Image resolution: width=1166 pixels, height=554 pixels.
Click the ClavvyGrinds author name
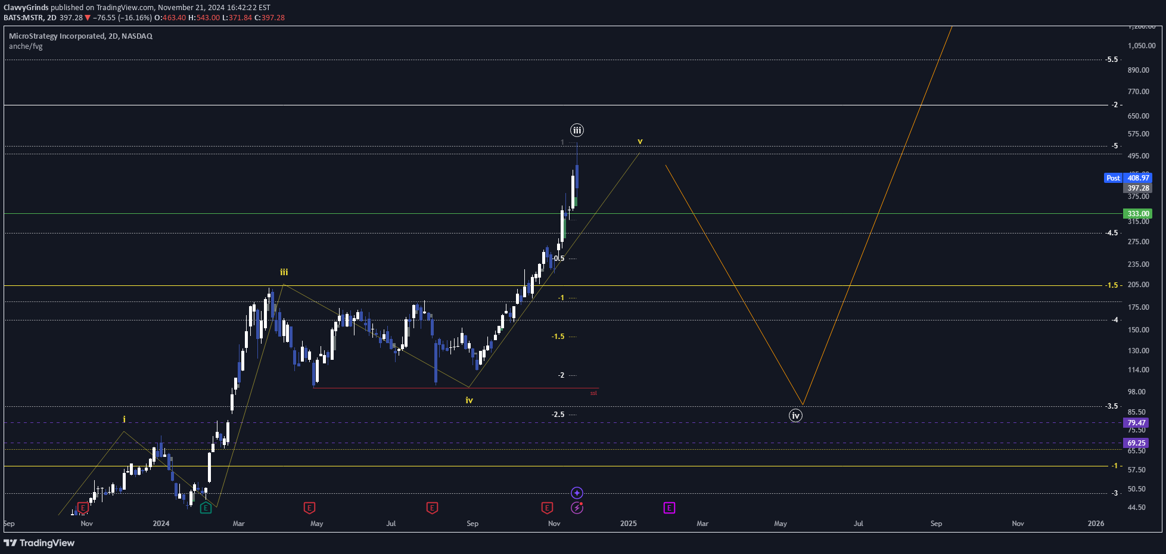[x=26, y=8]
